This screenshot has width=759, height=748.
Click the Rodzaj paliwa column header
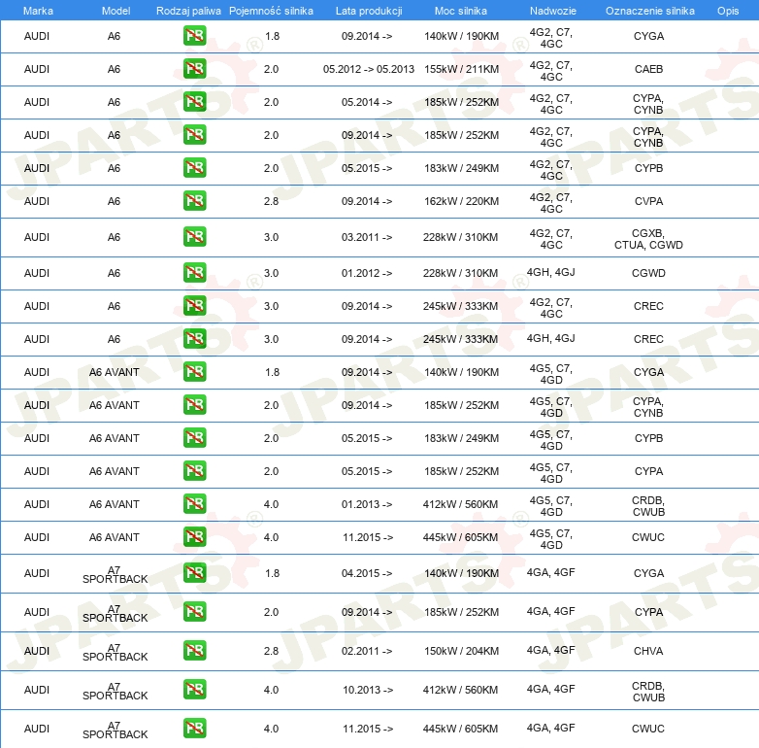(188, 10)
